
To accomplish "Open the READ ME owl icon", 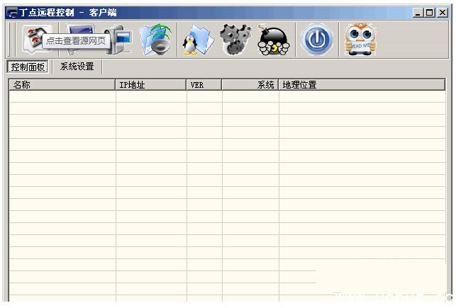I will click(x=360, y=40).
